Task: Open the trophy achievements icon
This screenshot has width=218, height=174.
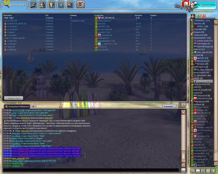Action: (52, 4)
